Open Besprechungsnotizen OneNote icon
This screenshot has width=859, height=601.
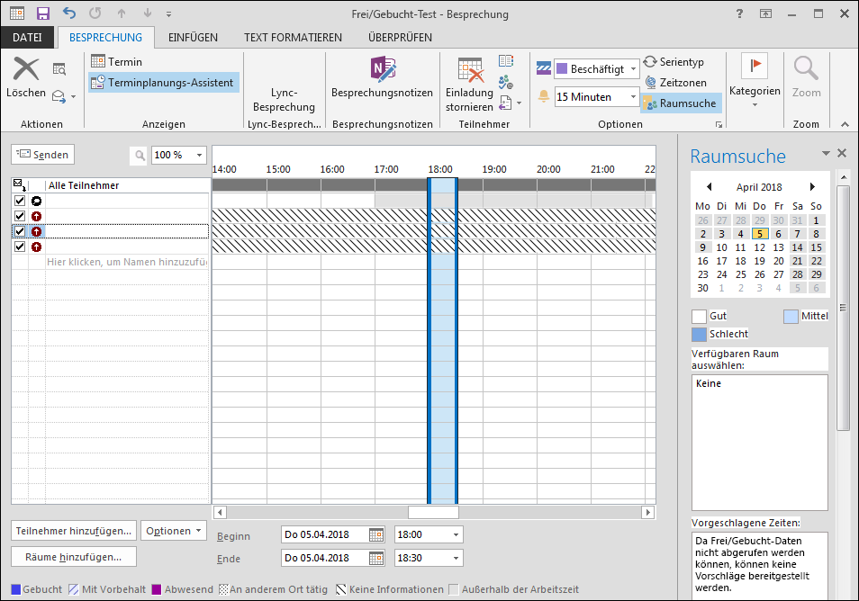point(383,69)
